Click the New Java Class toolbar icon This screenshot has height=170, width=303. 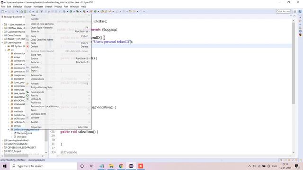tap(95, 11)
